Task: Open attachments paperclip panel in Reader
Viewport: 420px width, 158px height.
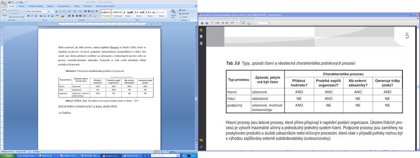Action: pos(201,147)
